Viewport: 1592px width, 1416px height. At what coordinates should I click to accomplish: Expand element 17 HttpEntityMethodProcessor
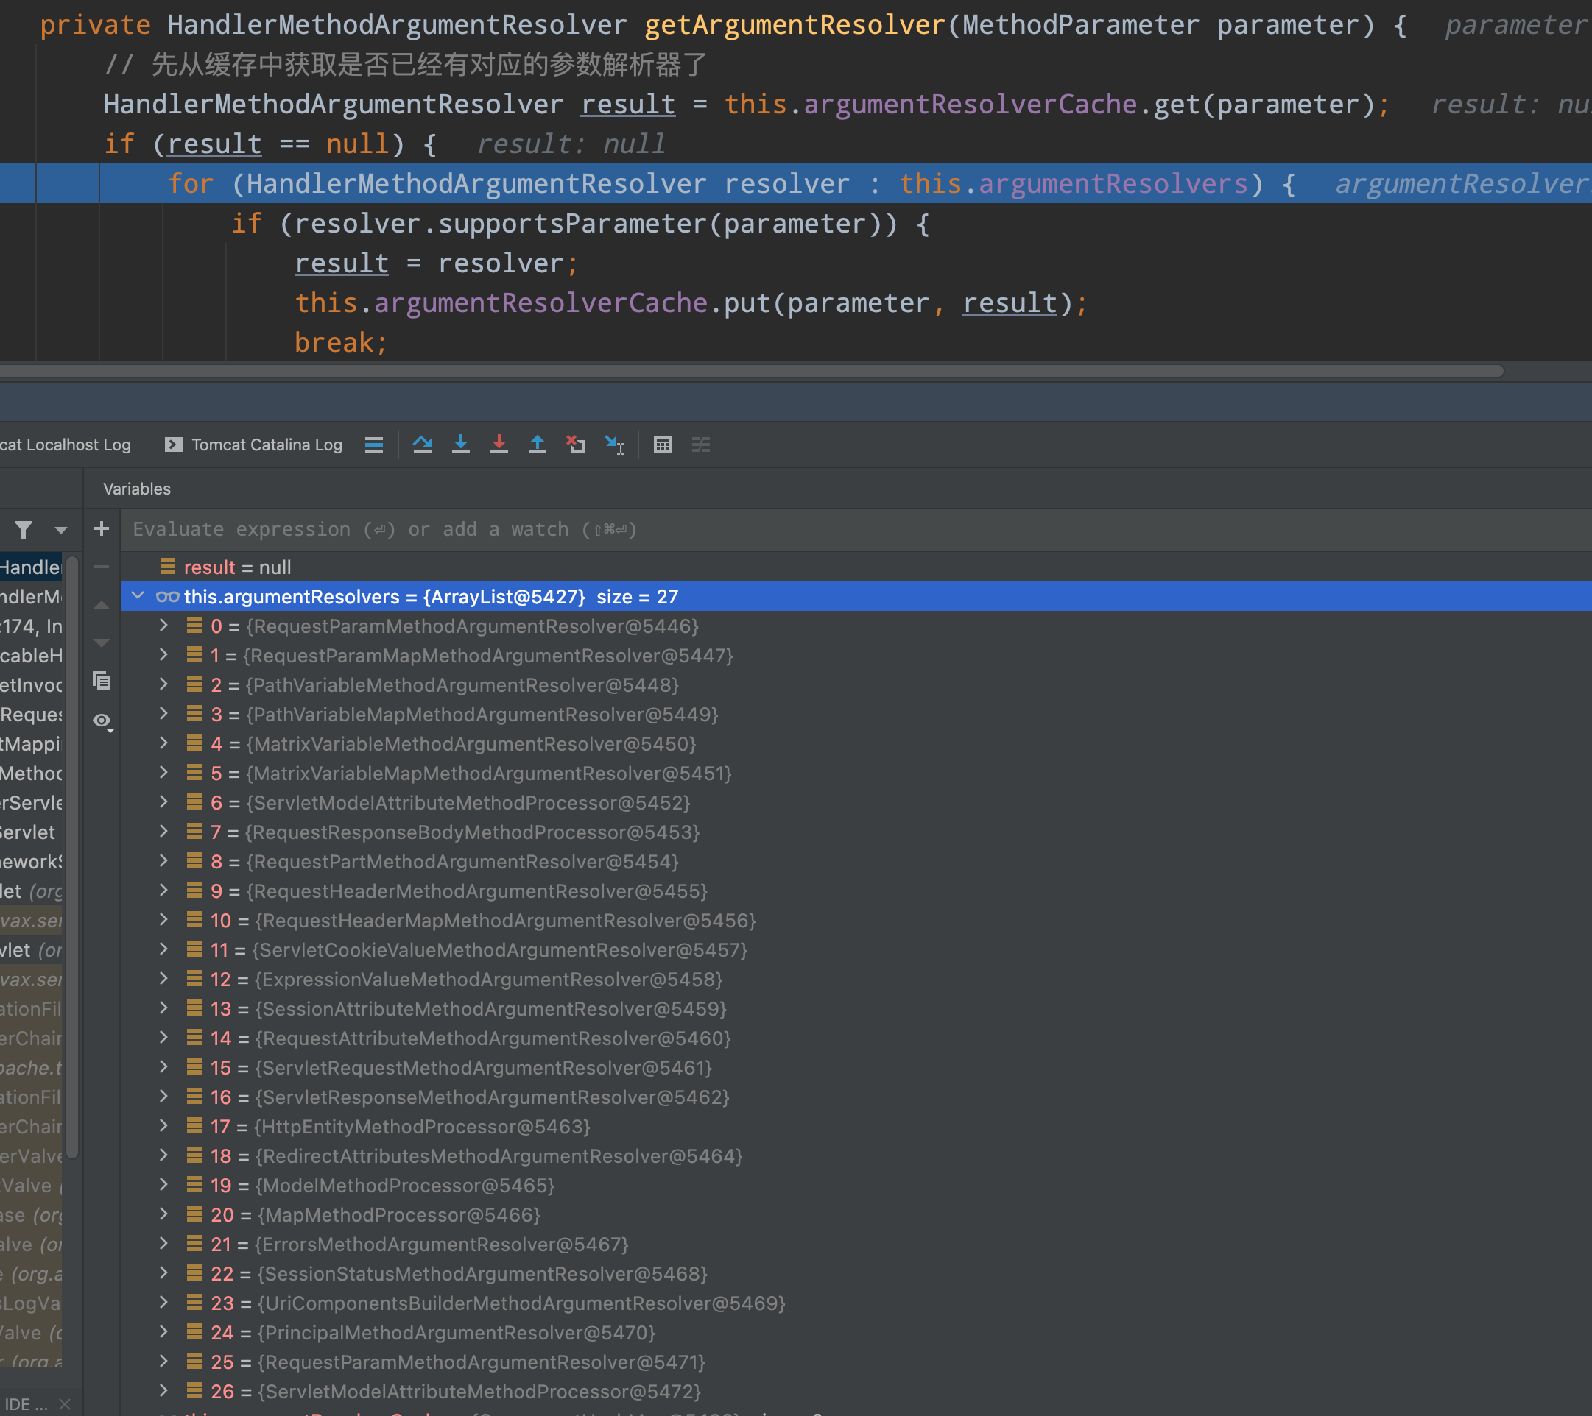tap(163, 1125)
